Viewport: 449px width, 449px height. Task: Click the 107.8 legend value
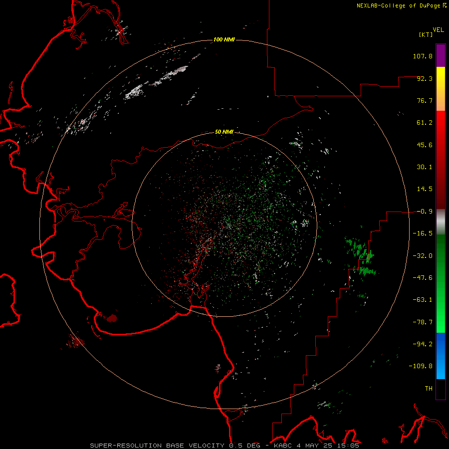(x=423, y=56)
